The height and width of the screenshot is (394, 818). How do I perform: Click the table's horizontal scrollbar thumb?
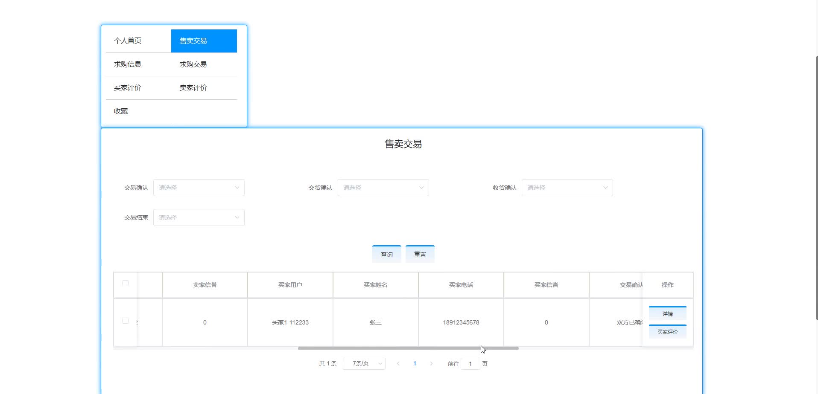[408, 348]
